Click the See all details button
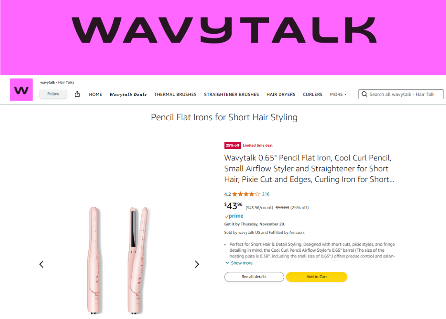Screen dimensions: 446x319 coord(254,277)
